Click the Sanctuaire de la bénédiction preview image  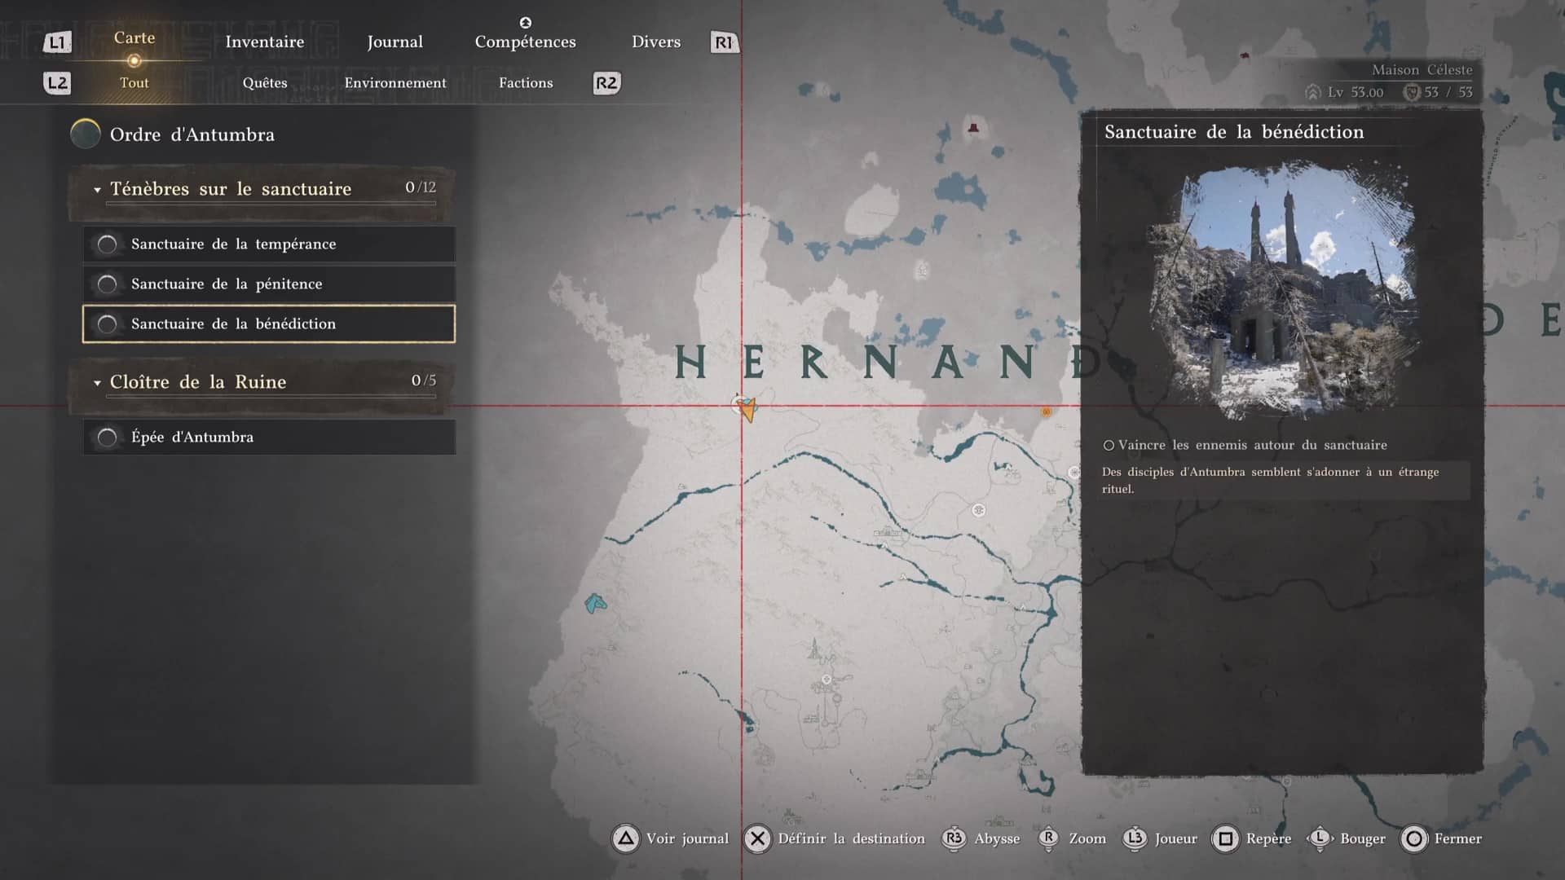tap(1282, 289)
